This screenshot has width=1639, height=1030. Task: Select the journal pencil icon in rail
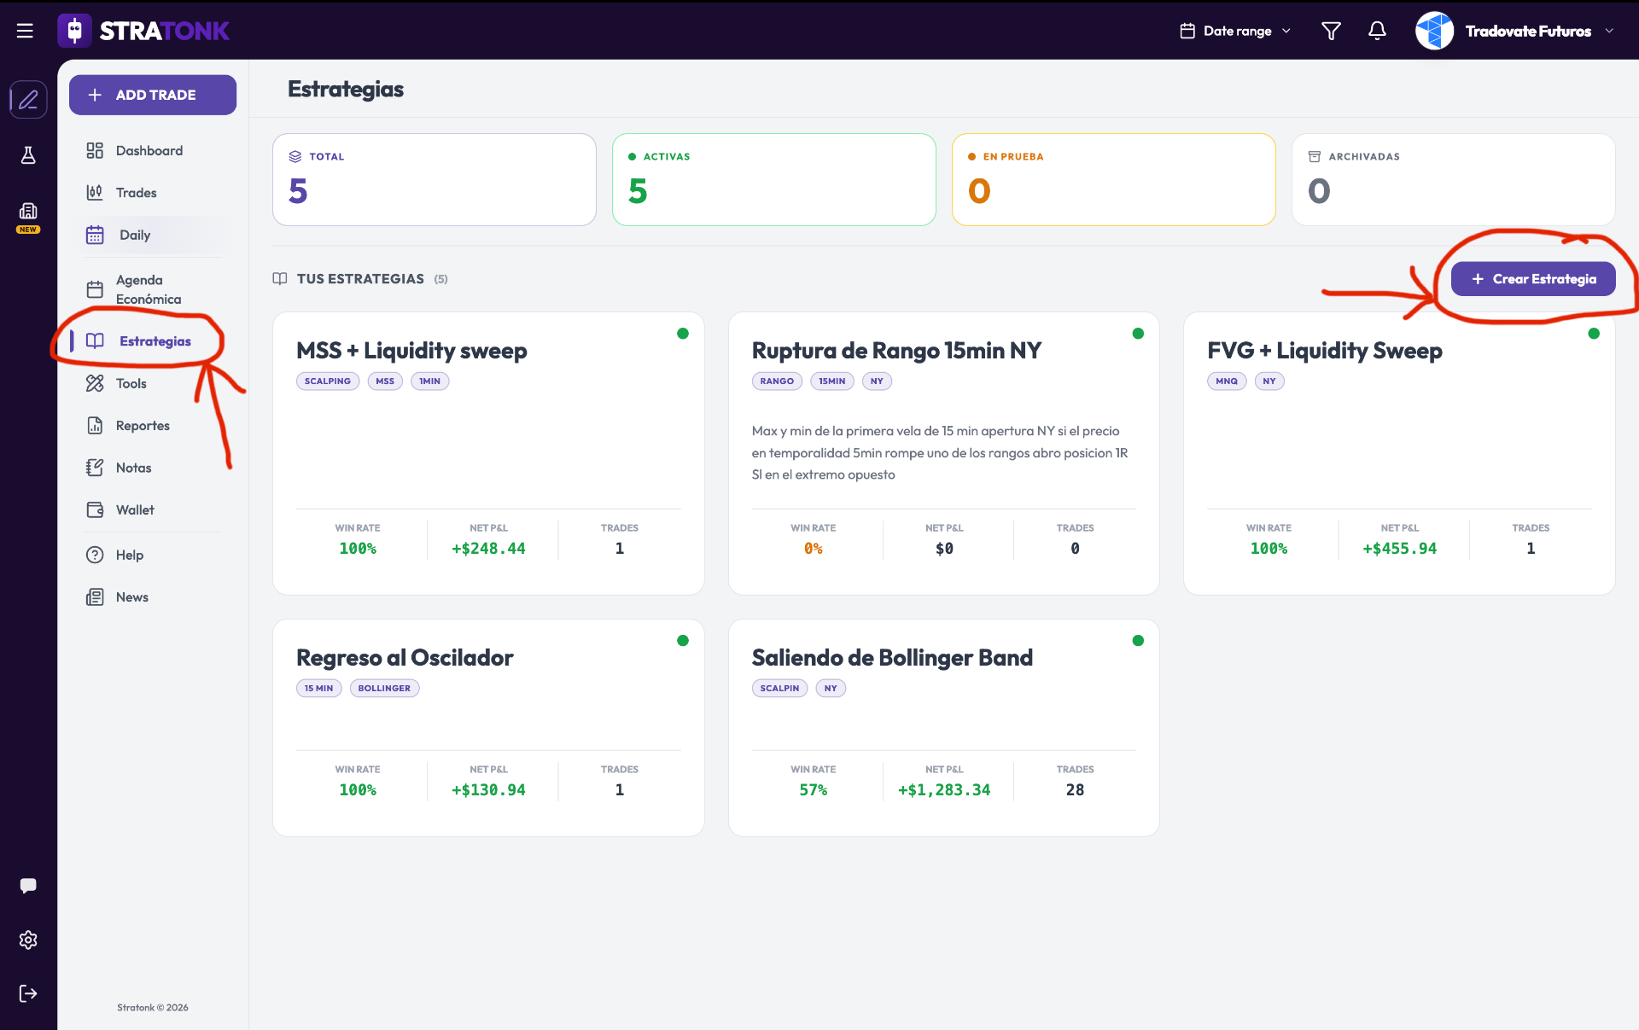(x=28, y=100)
